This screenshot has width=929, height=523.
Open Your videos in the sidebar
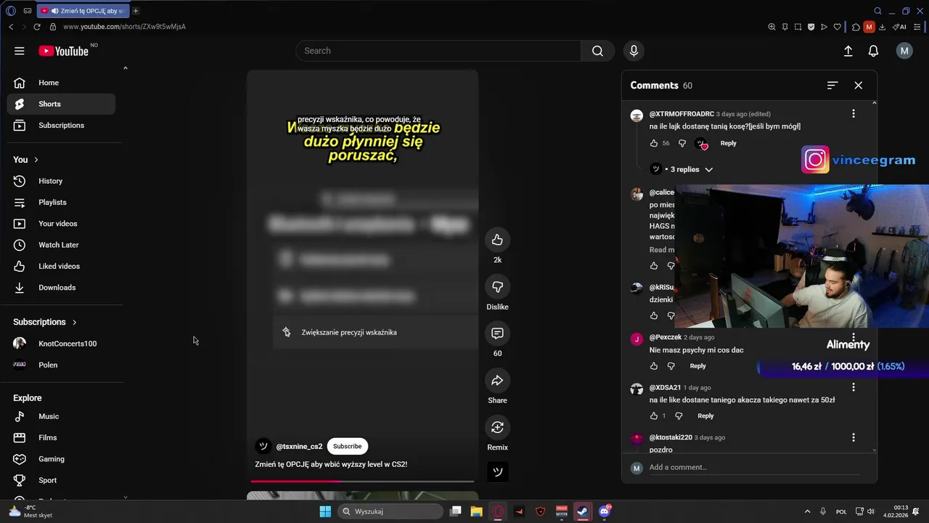click(x=61, y=224)
